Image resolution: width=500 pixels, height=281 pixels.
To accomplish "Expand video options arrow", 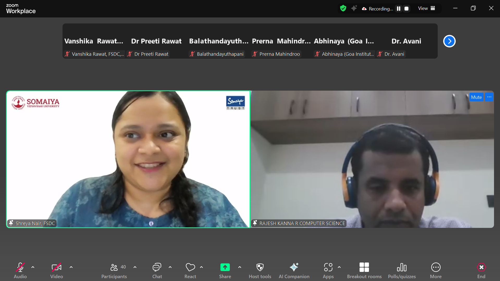I will click(71, 267).
